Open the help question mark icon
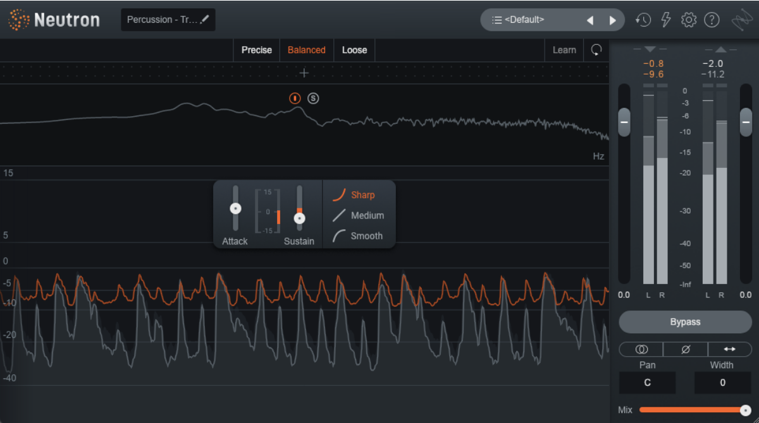The image size is (759, 423). tap(712, 20)
